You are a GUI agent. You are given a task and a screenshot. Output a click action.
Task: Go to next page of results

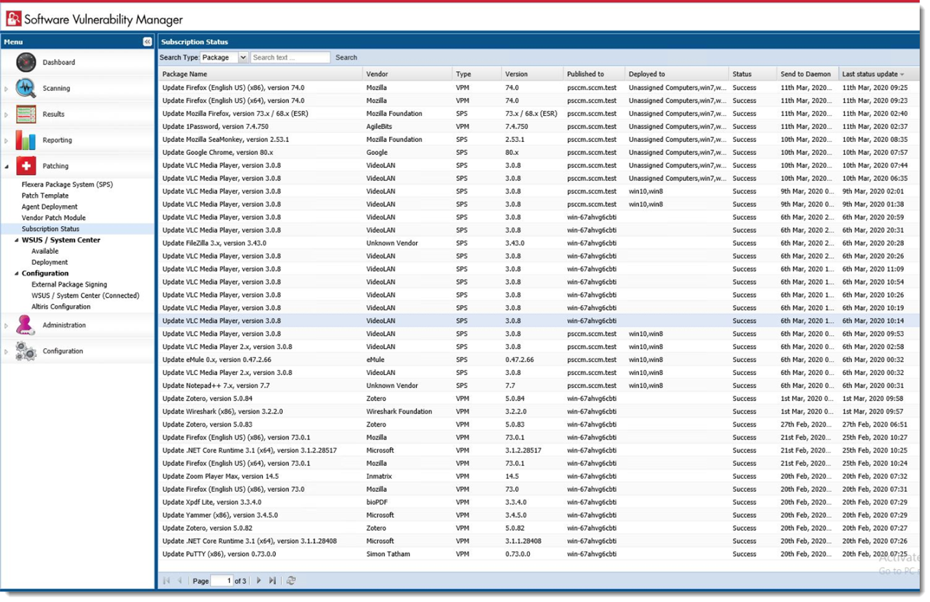tap(259, 581)
